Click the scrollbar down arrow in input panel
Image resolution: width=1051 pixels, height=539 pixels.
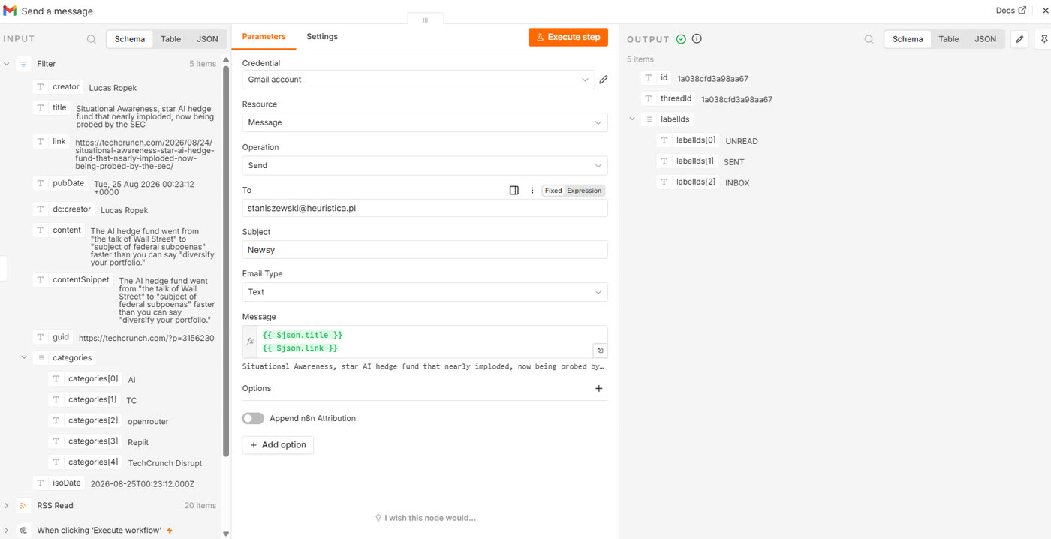(x=226, y=534)
